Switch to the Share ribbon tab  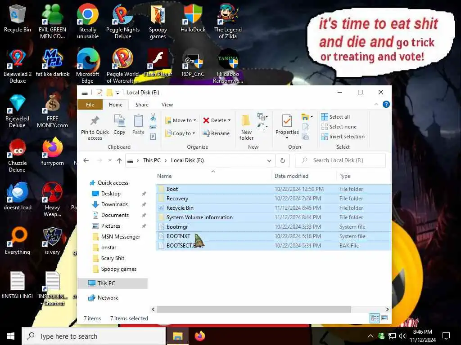pos(142,105)
